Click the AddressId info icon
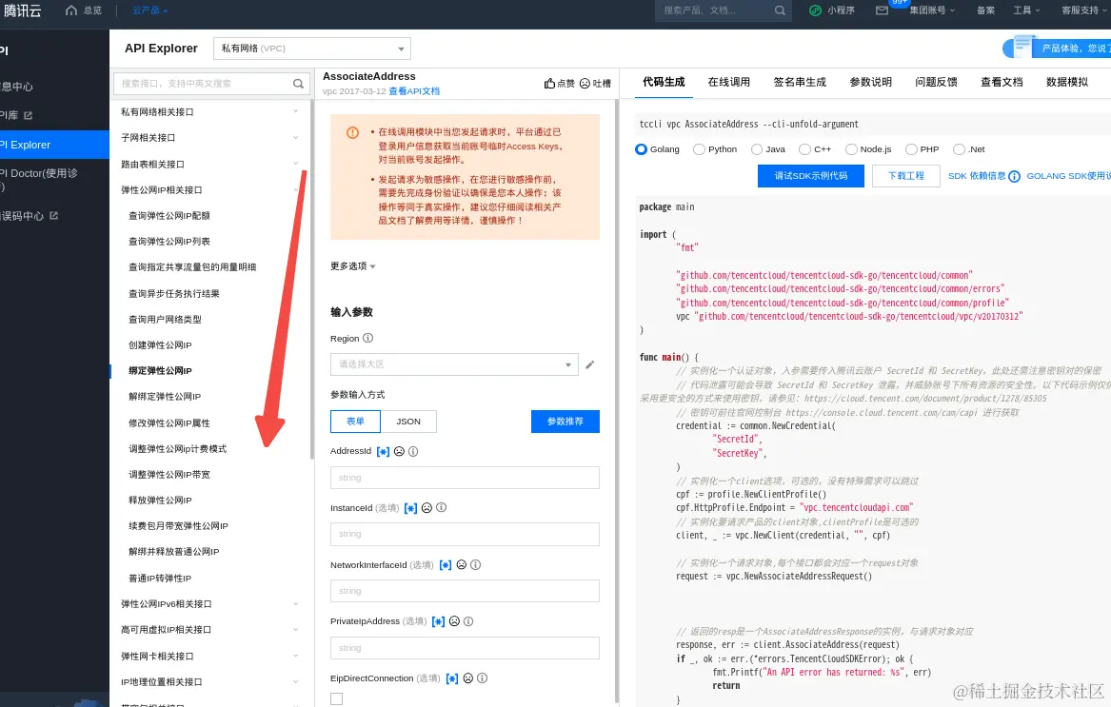 tap(413, 451)
